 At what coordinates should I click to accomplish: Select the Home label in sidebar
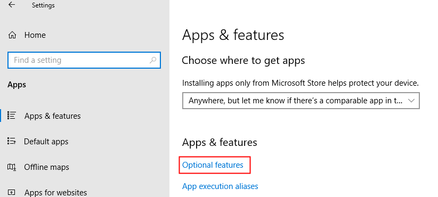(x=35, y=35)
